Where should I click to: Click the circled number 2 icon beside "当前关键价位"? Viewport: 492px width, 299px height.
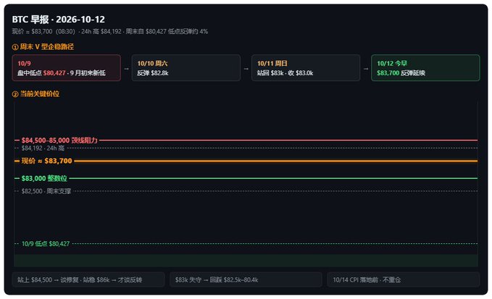coord(15,94)
